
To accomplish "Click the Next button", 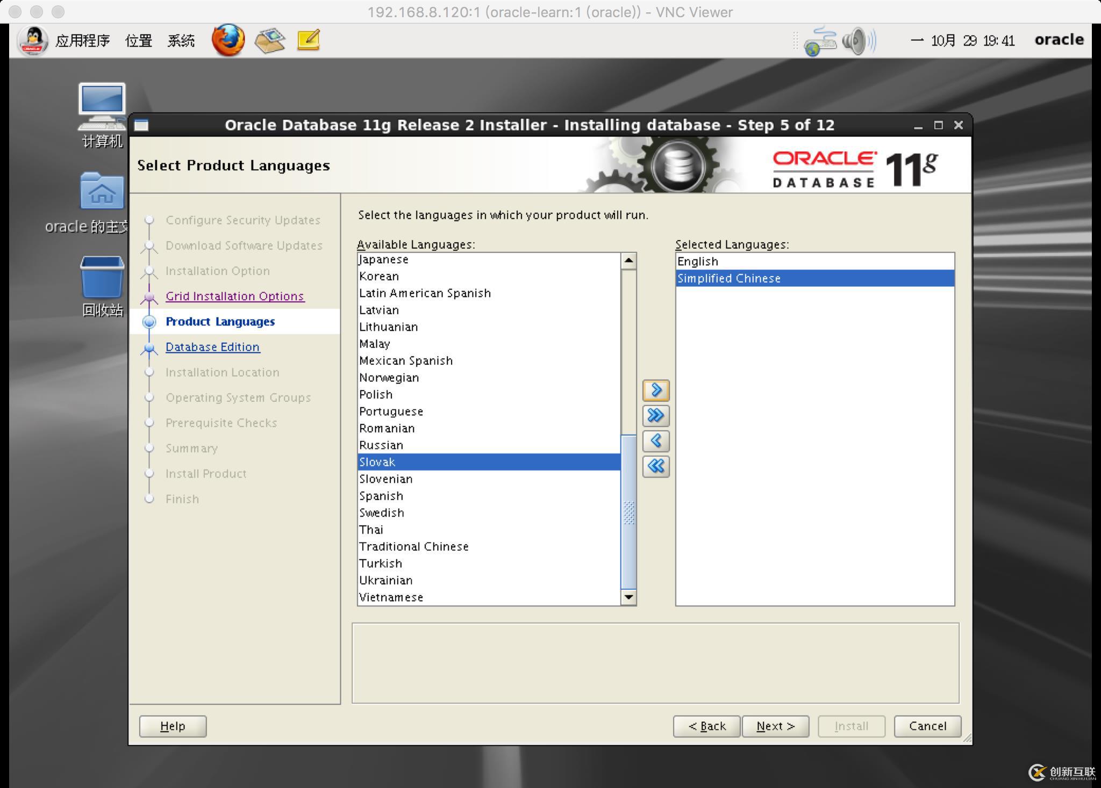I will pos(775,726).
